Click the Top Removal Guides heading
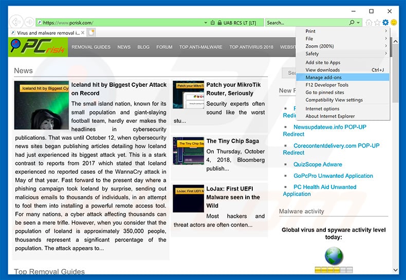The height and width of the screenshot is (280, 406). (x=49, y=271)
